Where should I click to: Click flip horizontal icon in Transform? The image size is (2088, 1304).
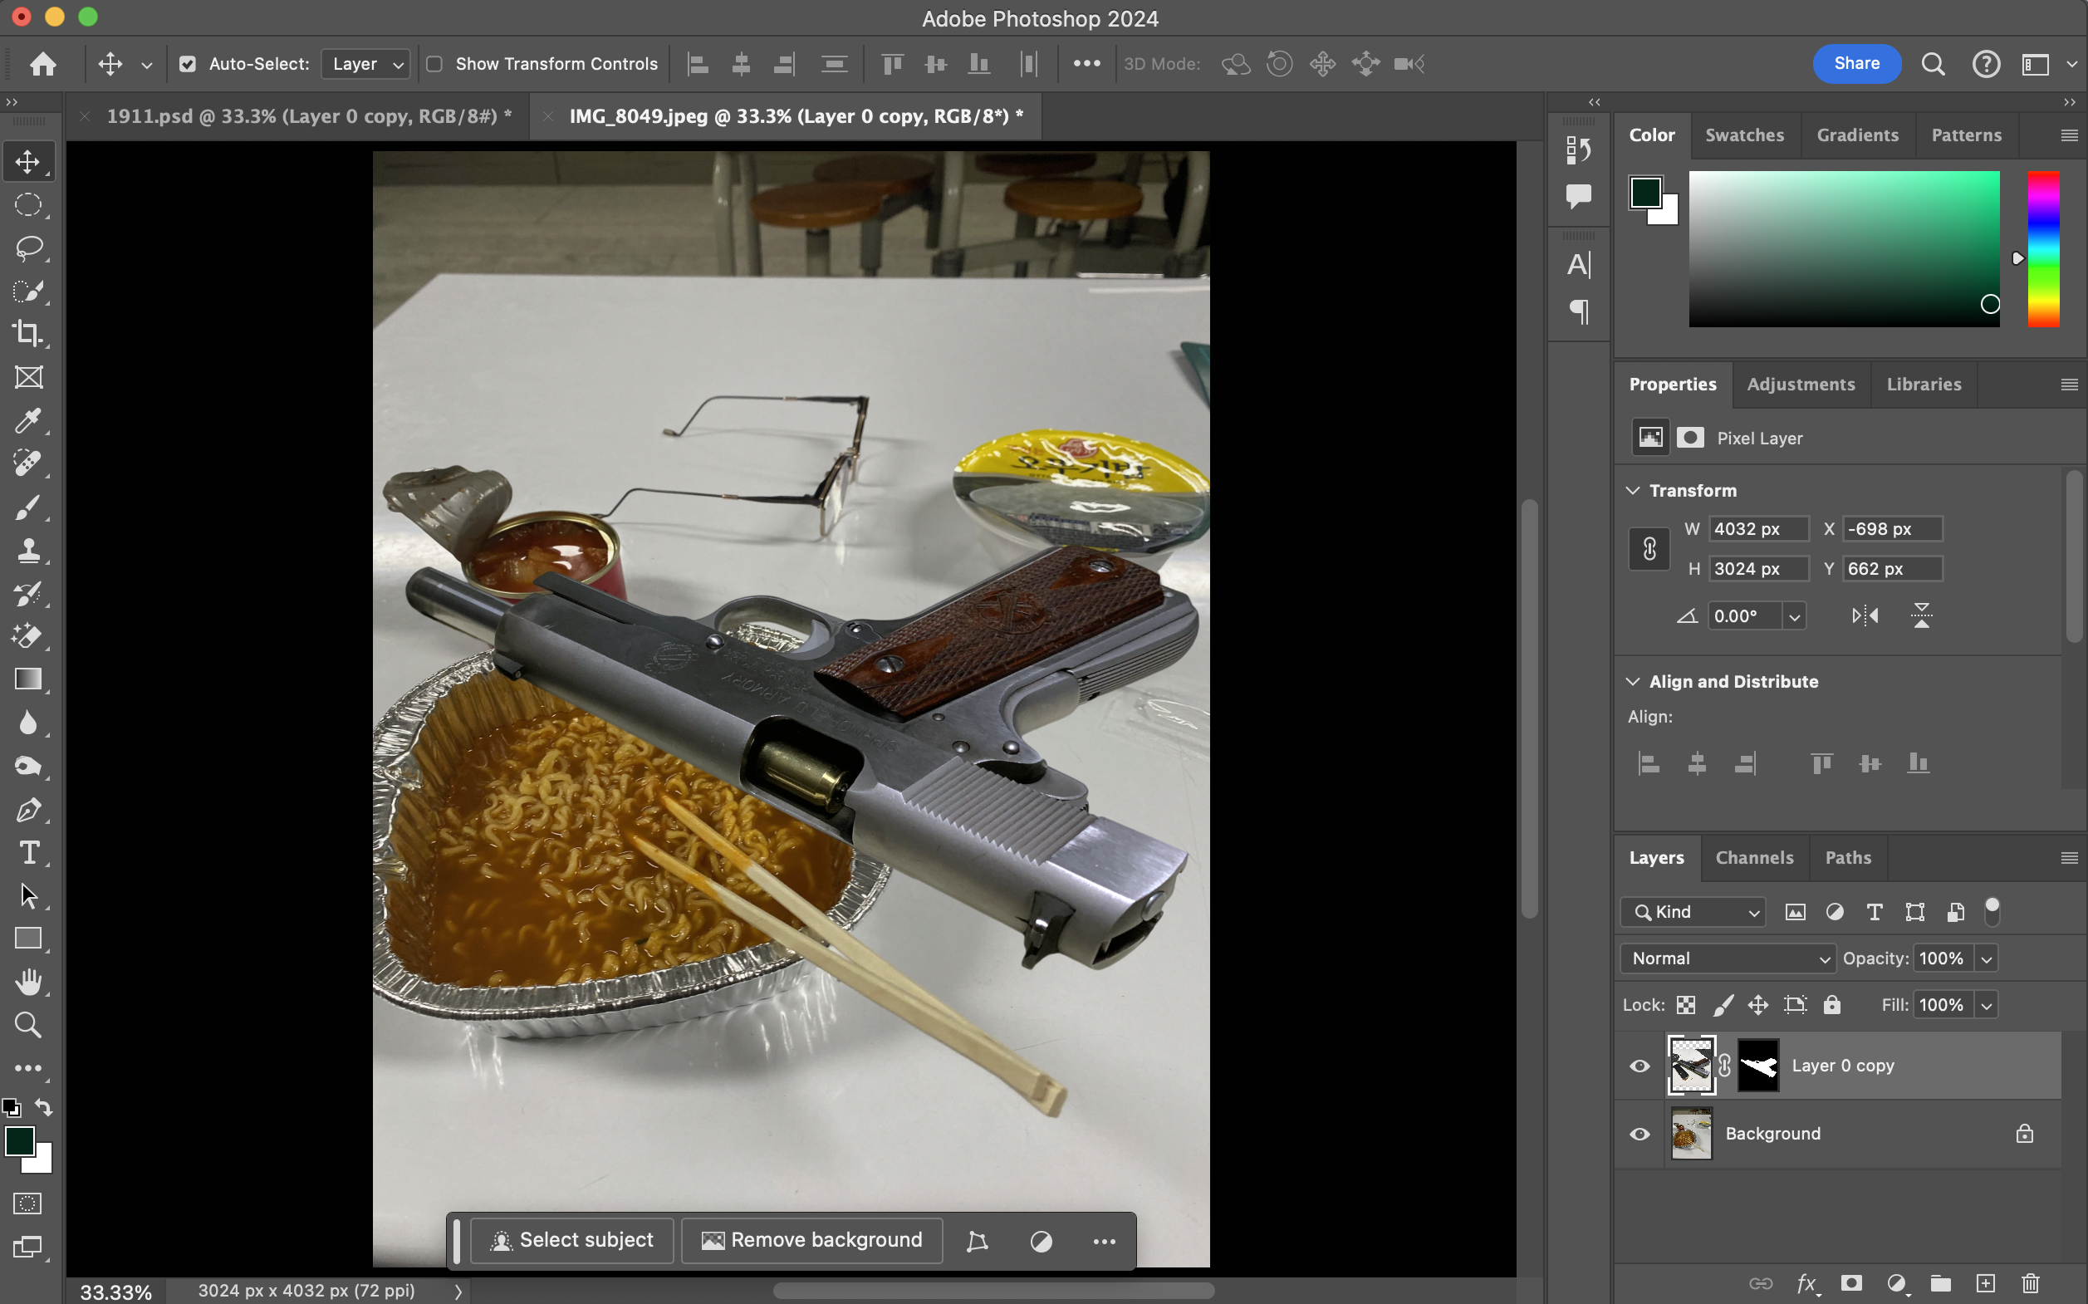point(1865,615)
